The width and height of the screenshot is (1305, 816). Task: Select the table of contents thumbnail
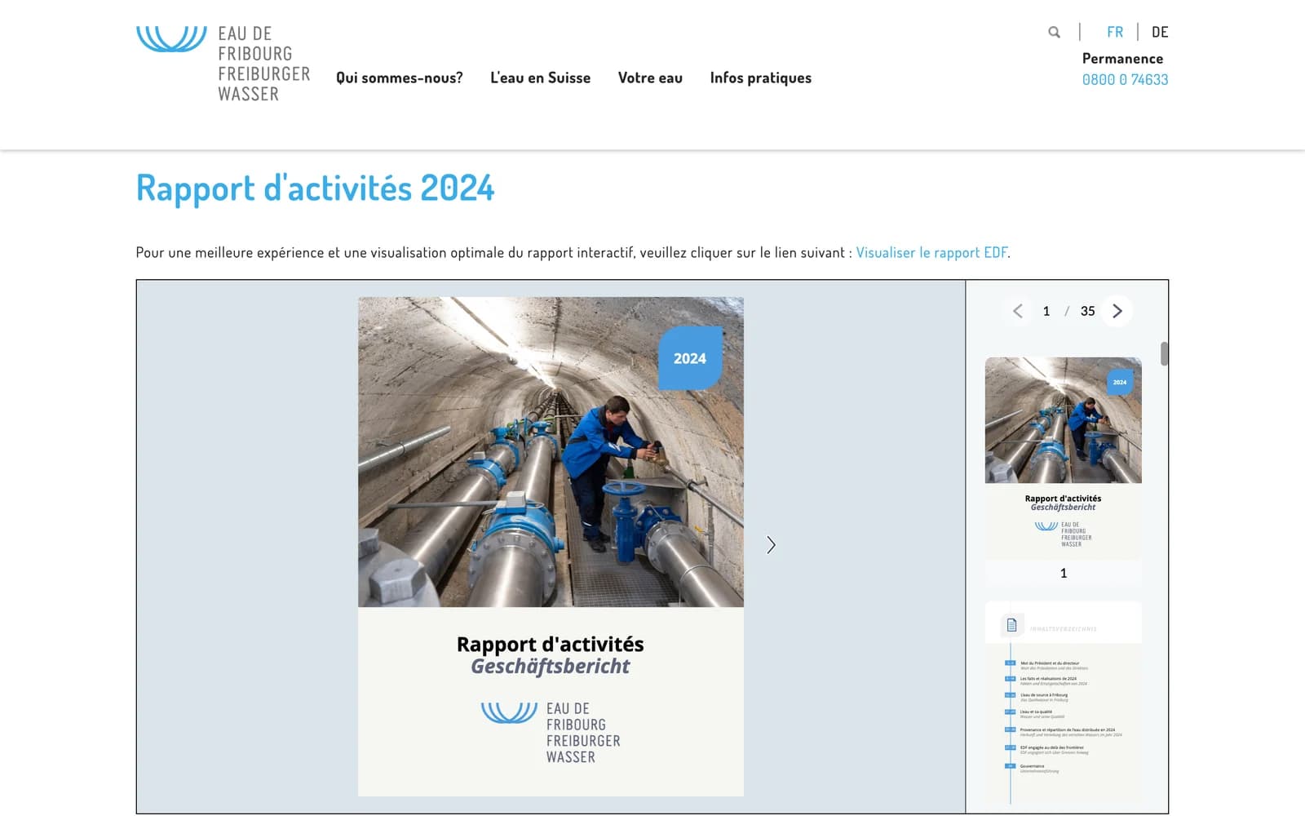[x=1063, y=703]
